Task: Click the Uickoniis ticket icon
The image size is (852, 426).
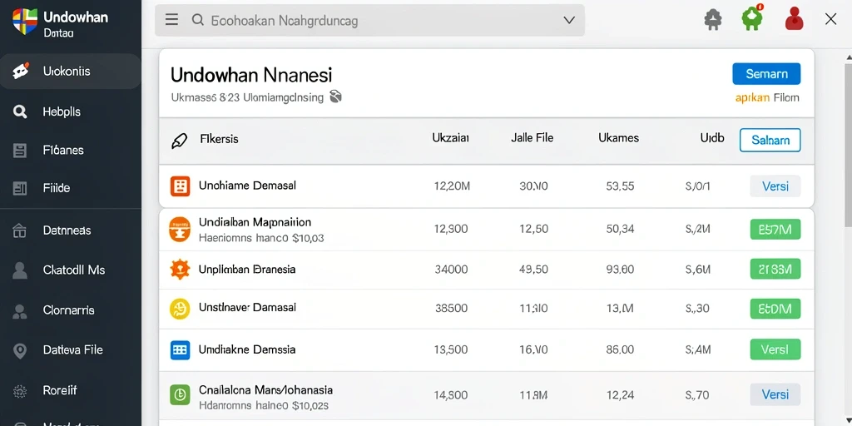Action: (x=20, y=72)
